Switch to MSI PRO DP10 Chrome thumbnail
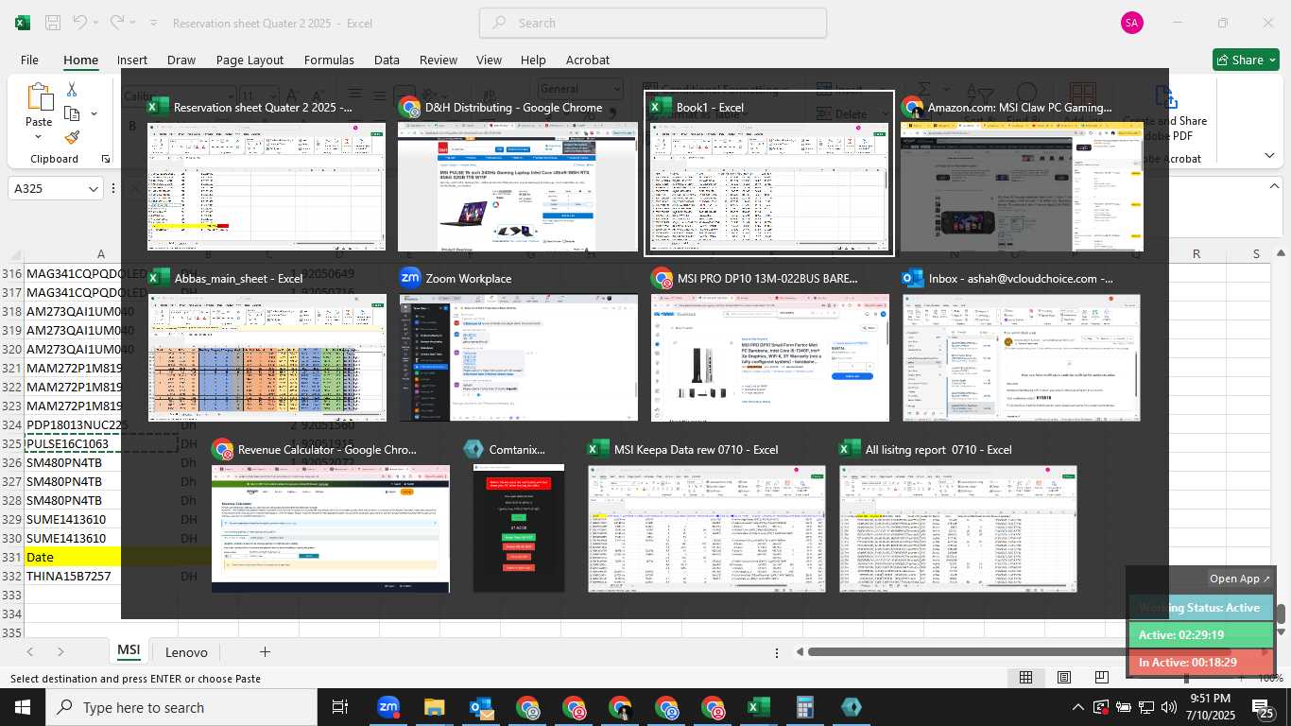 click(770, 344)
